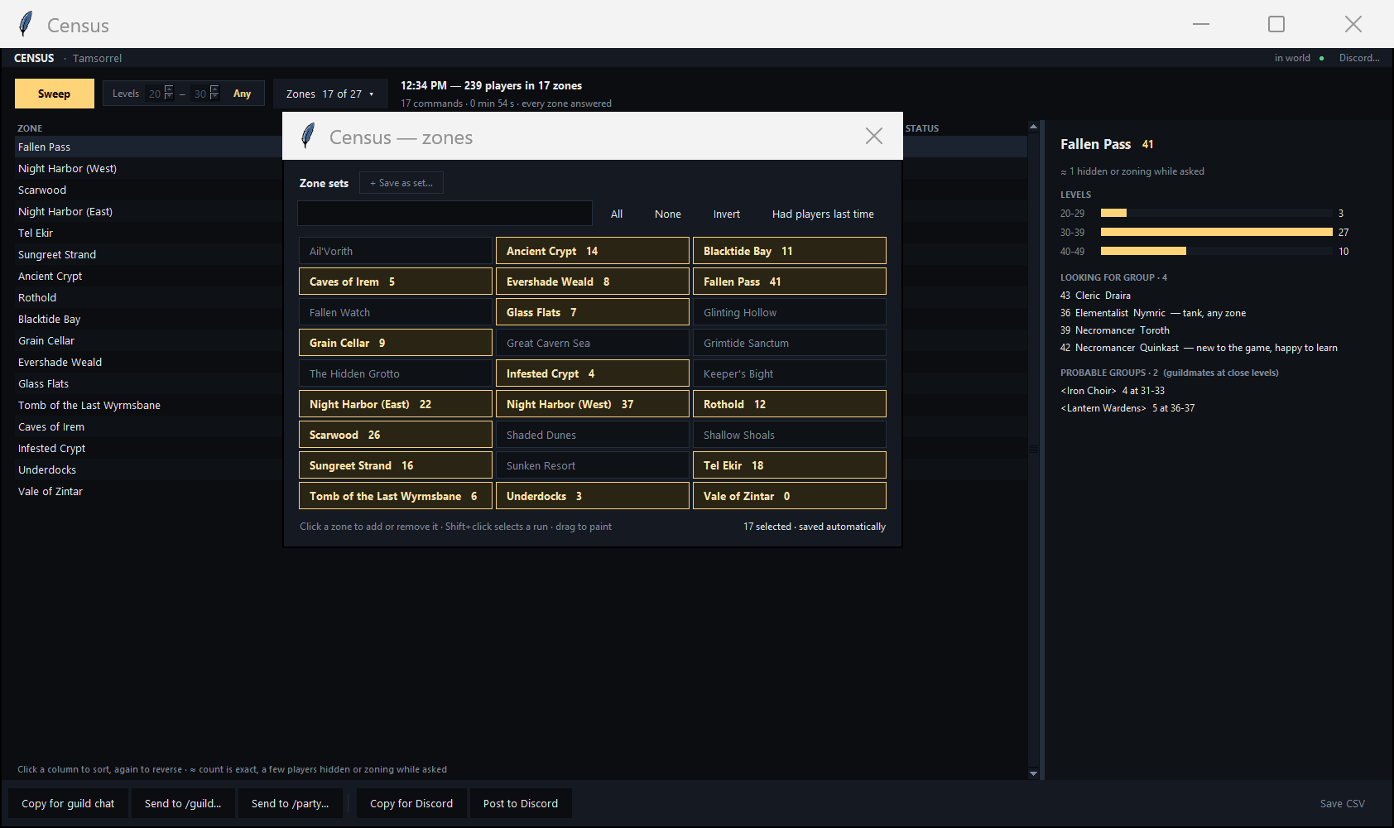
Task: Click the maximum level 30 stepper
Action: [x=214, y=93]
